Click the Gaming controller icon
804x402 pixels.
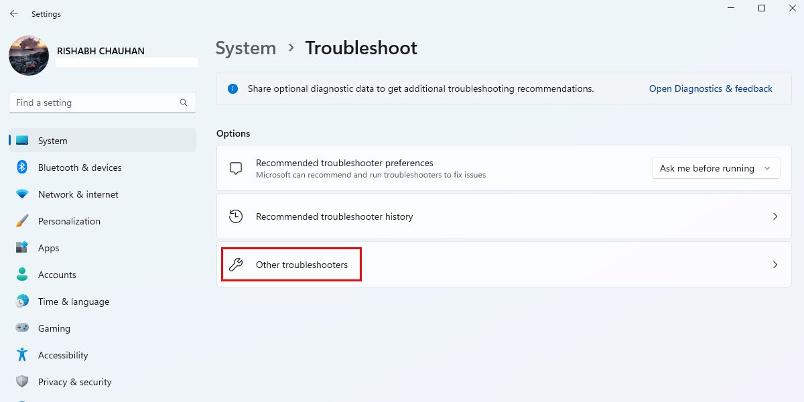click(x=22, y=328)
